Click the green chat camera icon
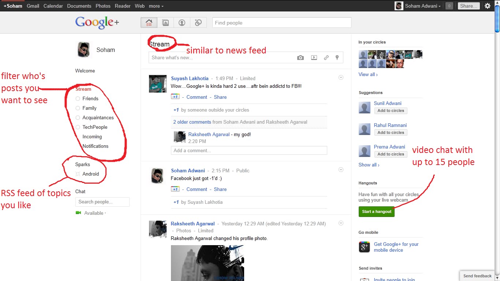Viewport: 500px width, 281px height. pos(78,213)
